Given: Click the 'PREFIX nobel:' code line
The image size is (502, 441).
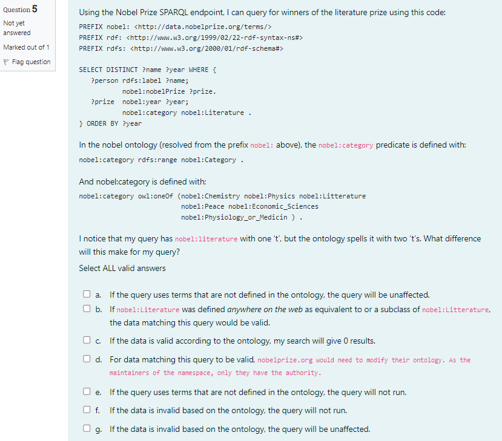Looking at the screenshot, I should pyautogui.click(x=175, y=27).
